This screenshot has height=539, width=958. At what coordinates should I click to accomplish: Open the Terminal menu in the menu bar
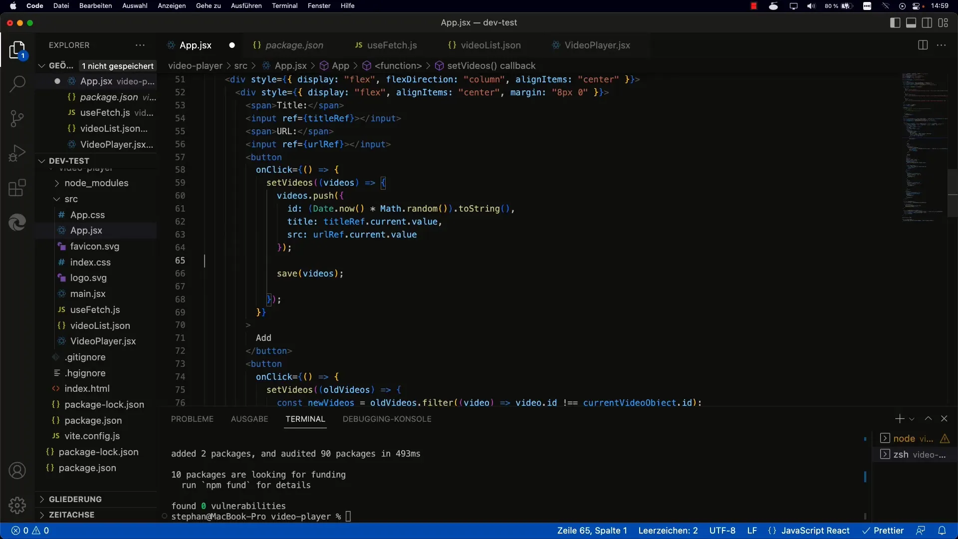point(284,6)
